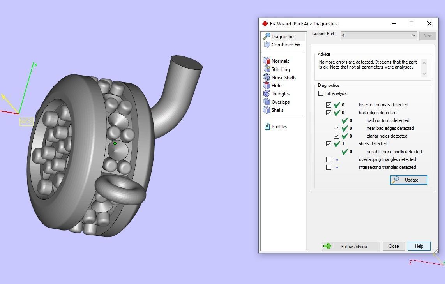
Task: Click the 'No more errors are detected' advice text
Action: [x=368, y=64]
